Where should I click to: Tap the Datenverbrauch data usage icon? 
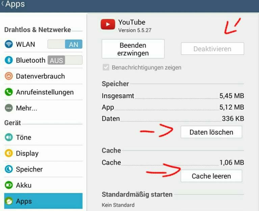tap(8, 76)
